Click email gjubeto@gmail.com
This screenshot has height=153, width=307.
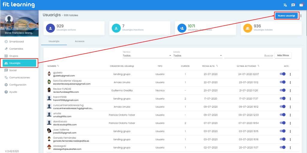[x=64, y=76]
